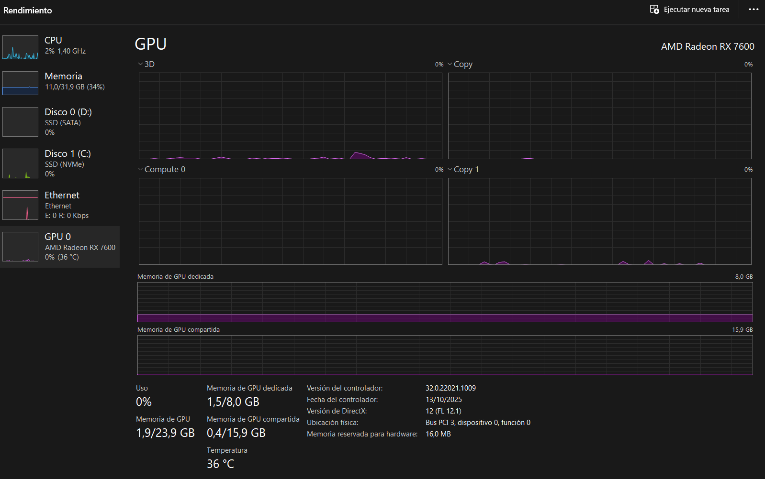Viewport: 765px width, 479px height.
Task: Click the Compute 0 engine usage graph
Action: pos(290,221)
